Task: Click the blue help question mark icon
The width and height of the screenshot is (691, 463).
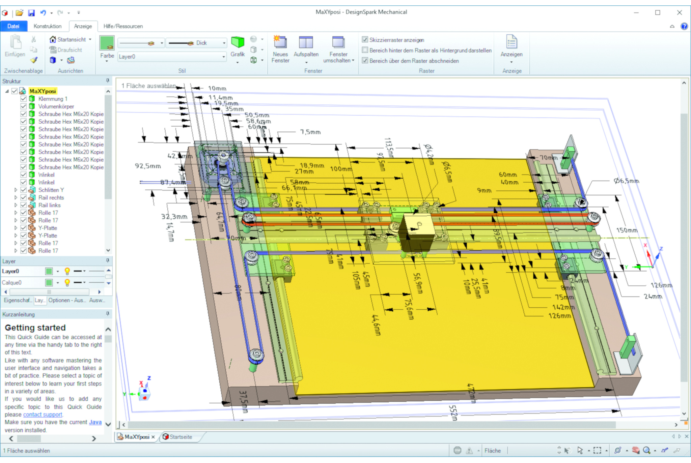Action: point(684,26)
